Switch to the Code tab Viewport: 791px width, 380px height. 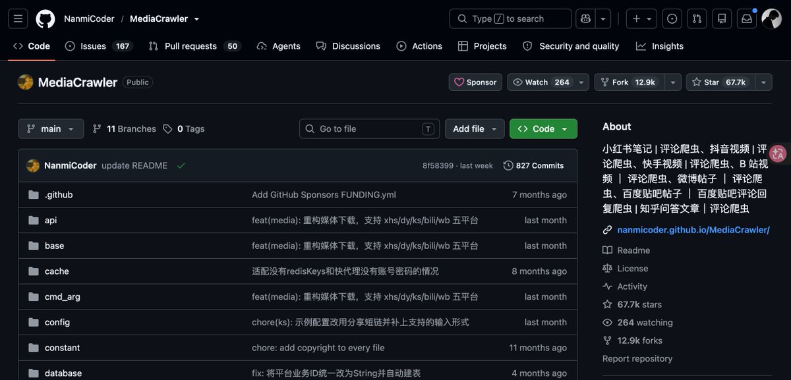tap(32, 46)
